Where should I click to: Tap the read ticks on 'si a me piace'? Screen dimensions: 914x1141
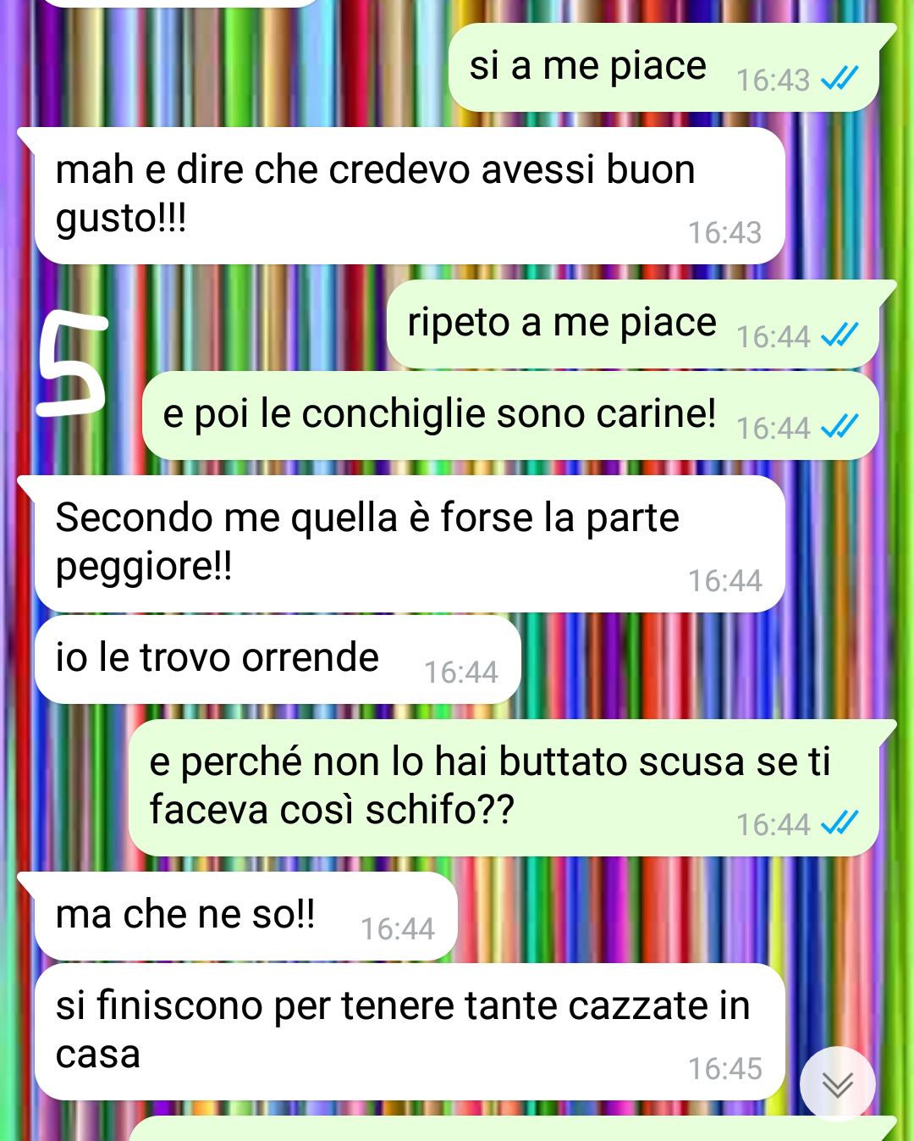(x=840, y=79)
